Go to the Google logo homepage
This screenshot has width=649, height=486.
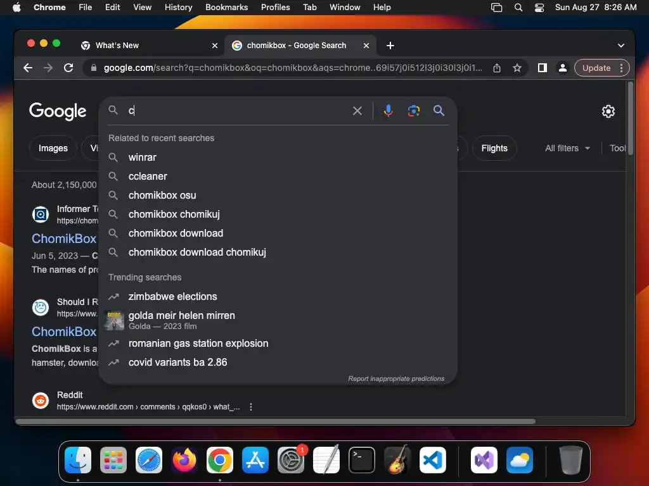click(x=58, y=111)
